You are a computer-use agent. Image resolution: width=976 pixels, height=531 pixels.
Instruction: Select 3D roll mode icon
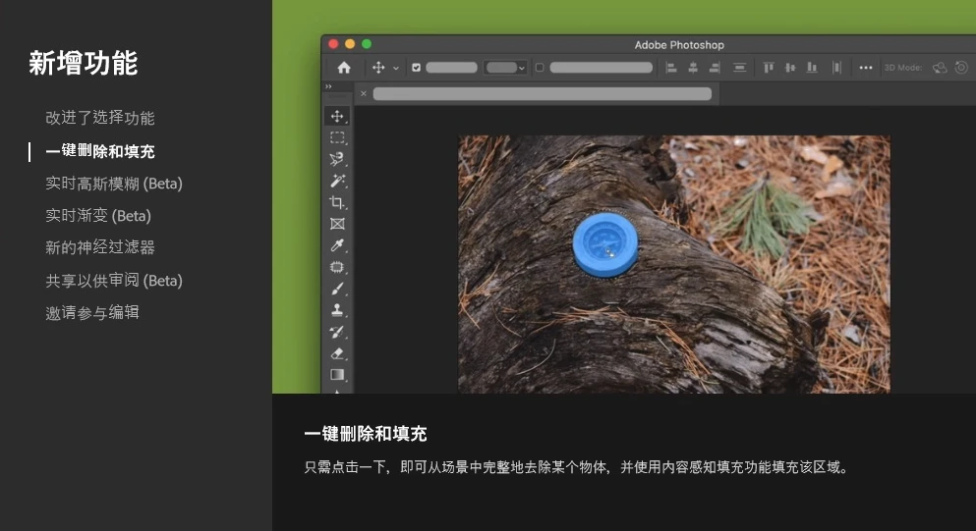click(x=961, y=67)
